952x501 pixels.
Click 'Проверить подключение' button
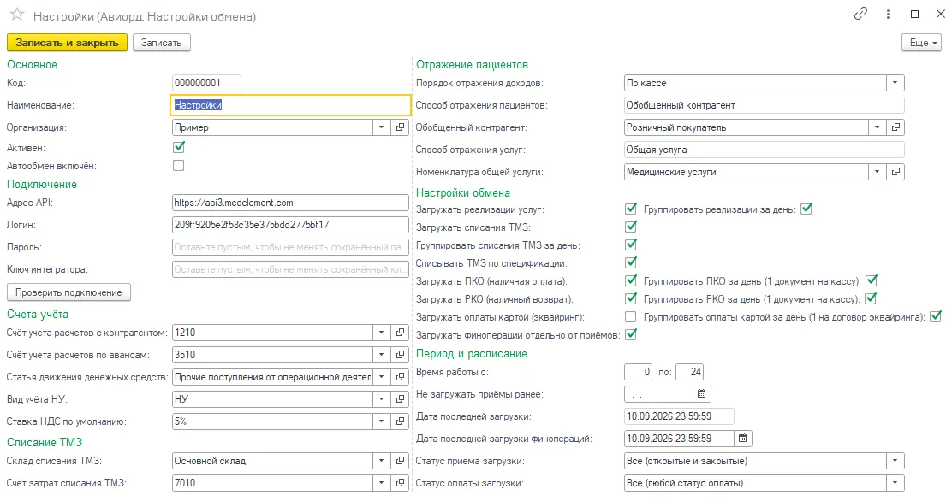click(x=68, y=292)
